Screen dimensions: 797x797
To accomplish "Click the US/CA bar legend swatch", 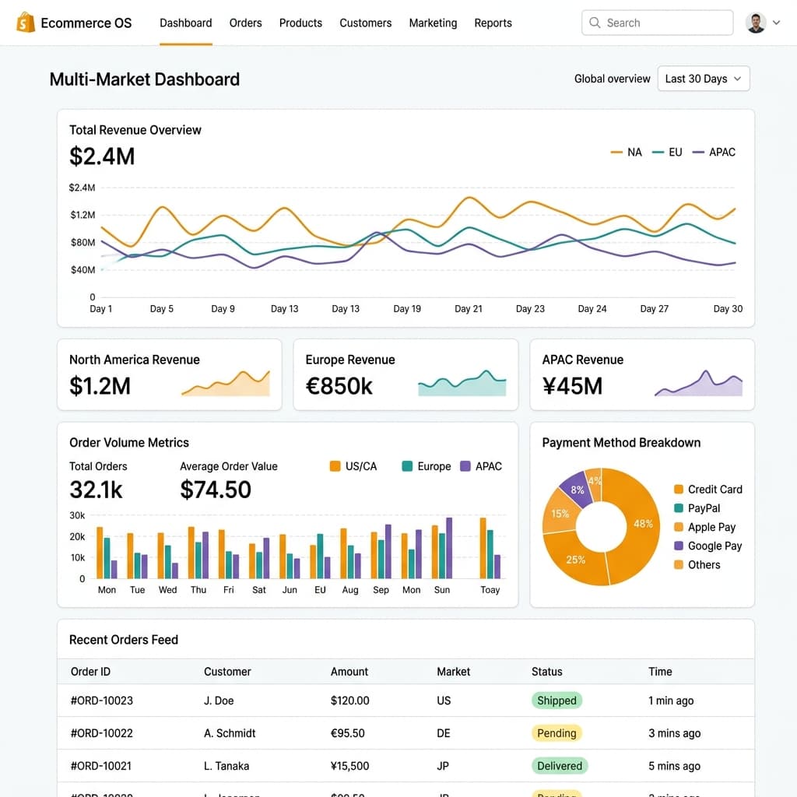I will coord(335,466).
